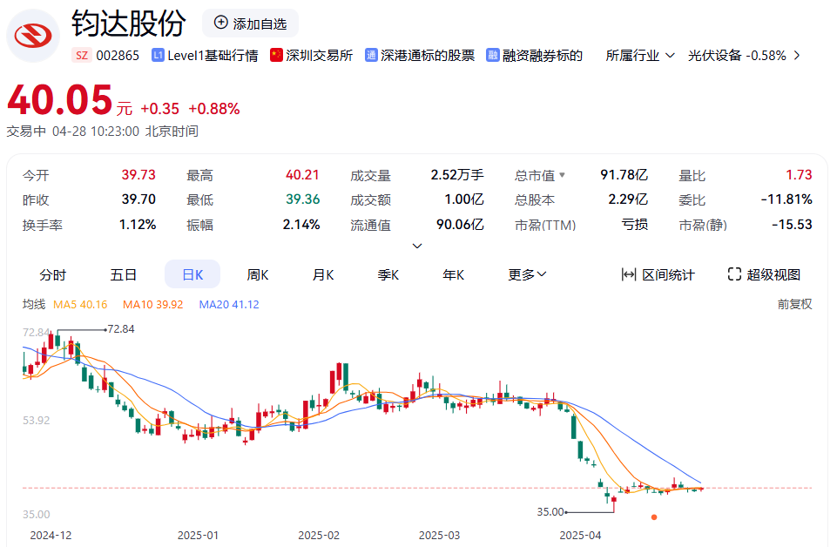Click the 成交额 value 1.00亿
Screen dimensions: 837x547
[x=464, y=199]
